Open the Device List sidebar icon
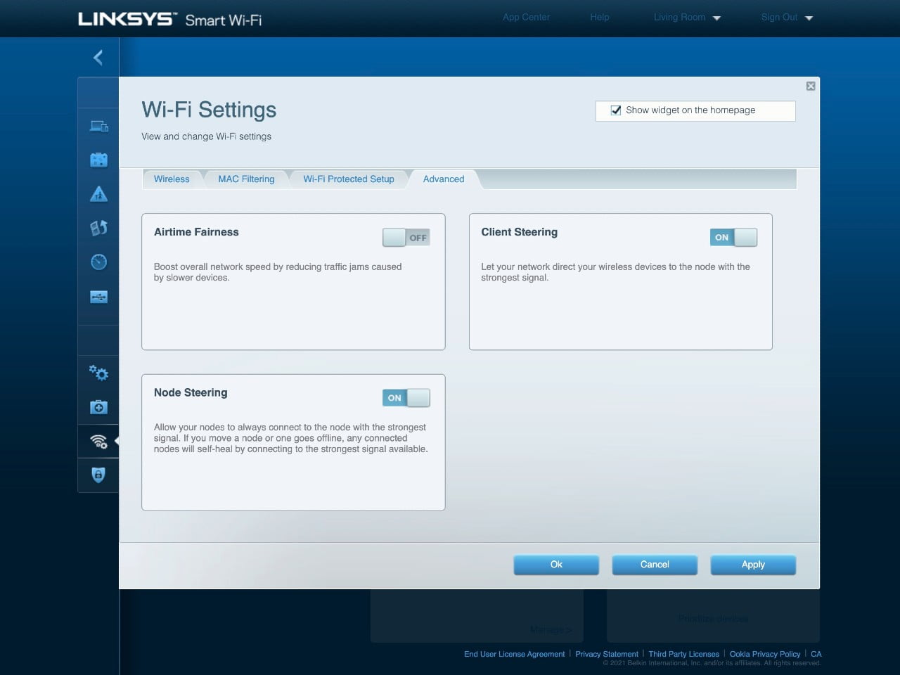Viewport: 900px width, 675px height. [98, 127]
